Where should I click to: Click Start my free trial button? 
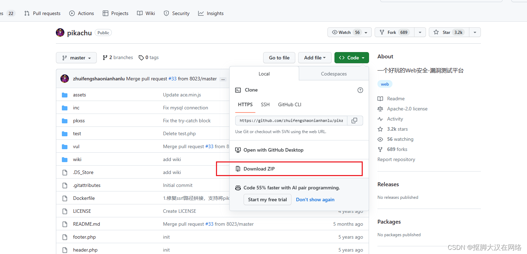[x=267, y=199]
